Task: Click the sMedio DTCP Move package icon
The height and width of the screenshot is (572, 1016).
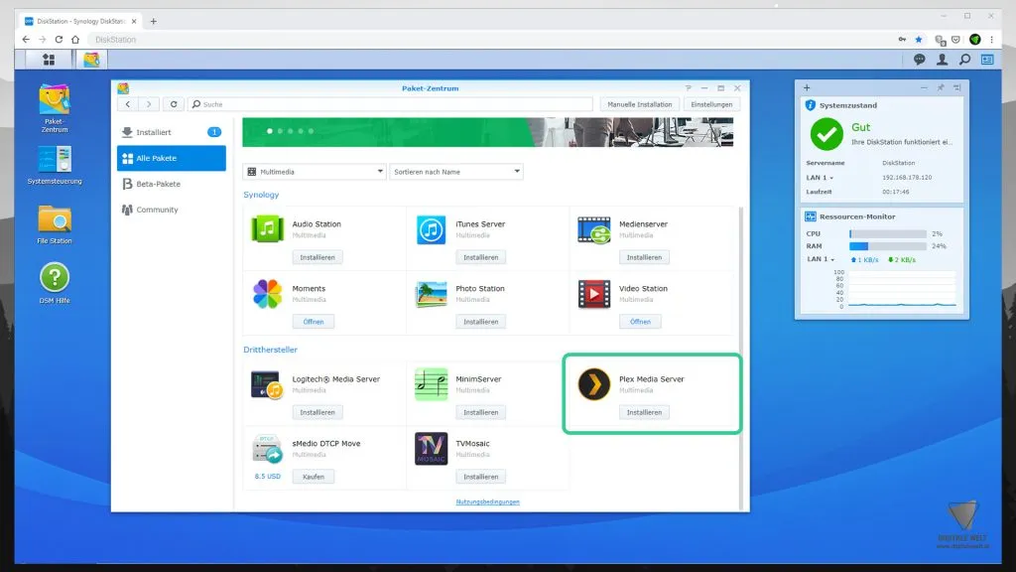Action: point(267,449)
